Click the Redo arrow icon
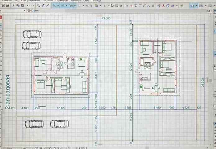Screen dimensions: 216x149 33,6
